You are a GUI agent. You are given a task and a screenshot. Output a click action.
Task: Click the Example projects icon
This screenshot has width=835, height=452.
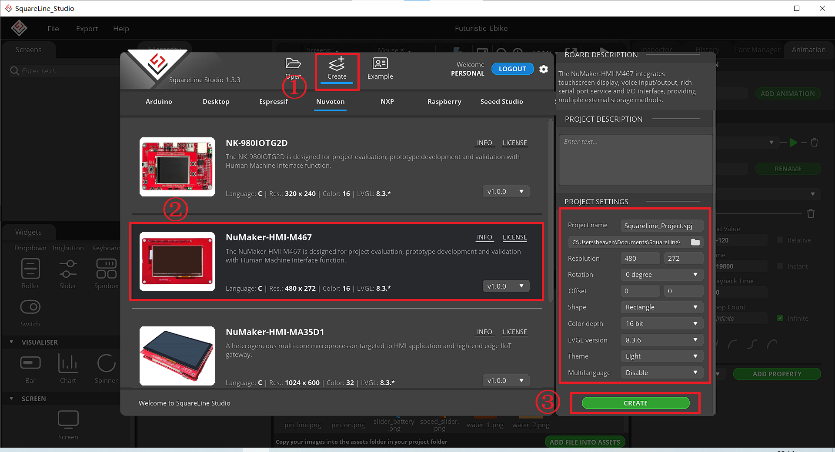click(380, 64)
